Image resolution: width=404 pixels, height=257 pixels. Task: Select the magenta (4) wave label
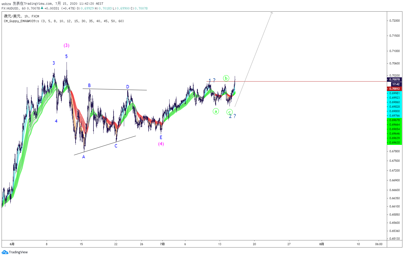click(161, 144)
